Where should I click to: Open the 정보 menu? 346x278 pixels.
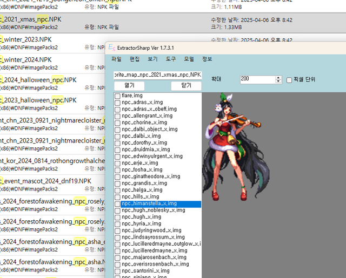point(207,59)
